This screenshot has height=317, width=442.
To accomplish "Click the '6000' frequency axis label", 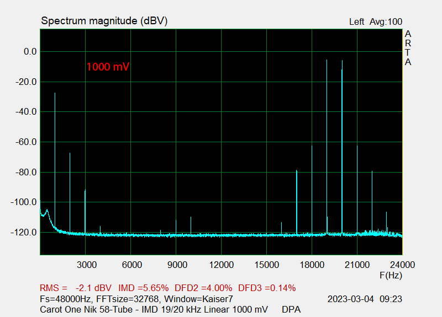I will click(132, 265).
